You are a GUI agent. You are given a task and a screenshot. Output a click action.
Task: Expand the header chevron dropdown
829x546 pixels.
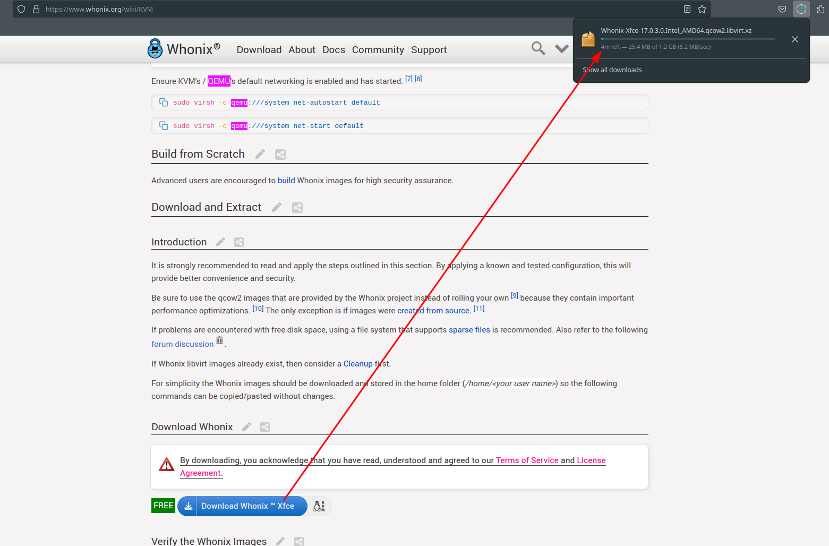click(x=561, y=49)
